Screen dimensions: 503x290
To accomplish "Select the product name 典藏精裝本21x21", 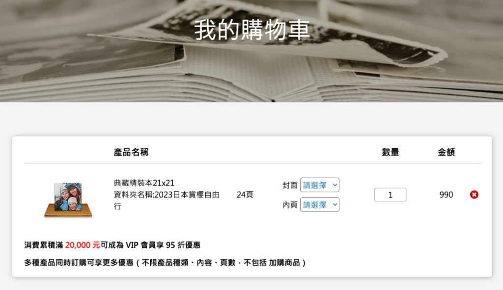I will point(144,183).
